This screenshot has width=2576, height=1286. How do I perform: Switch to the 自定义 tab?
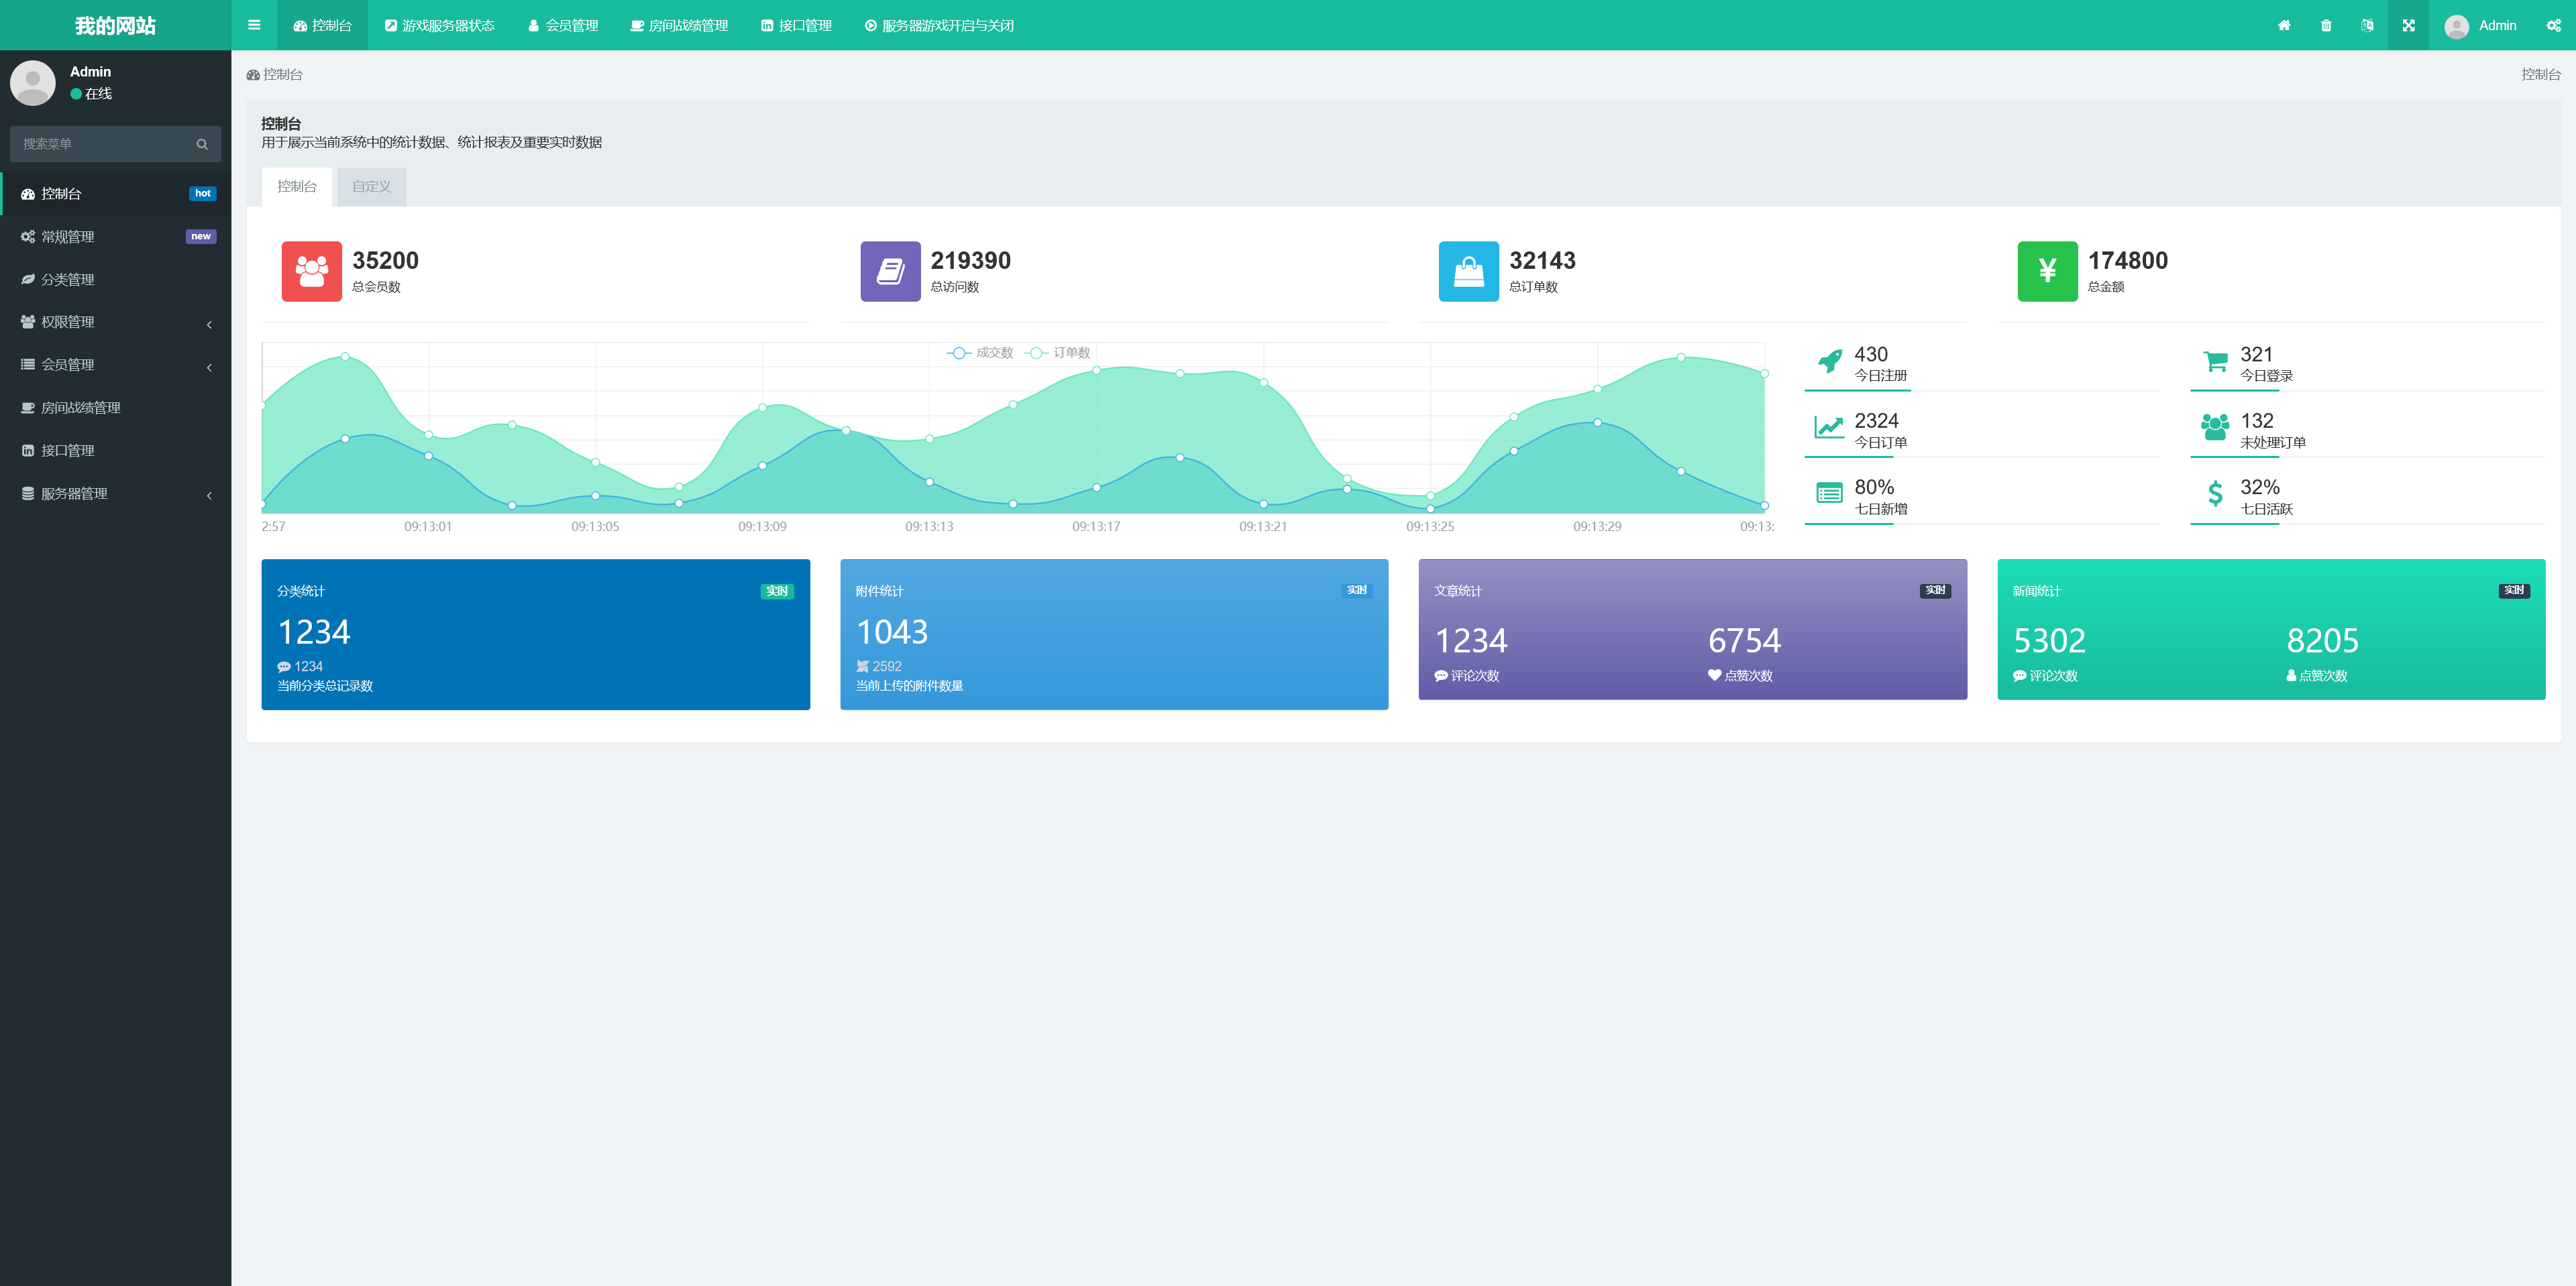(371, 187)
